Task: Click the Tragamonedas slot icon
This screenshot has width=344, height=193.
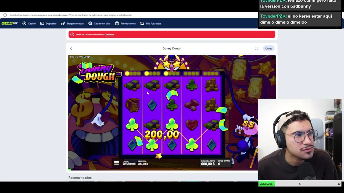Action: [63, 24]
